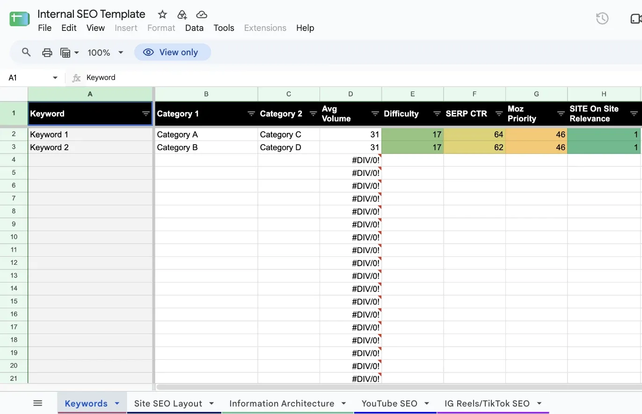This screenshot has width=642, height=414.
Task: Select the #DIV/0! cell in row 20
Action: [350, 366]
